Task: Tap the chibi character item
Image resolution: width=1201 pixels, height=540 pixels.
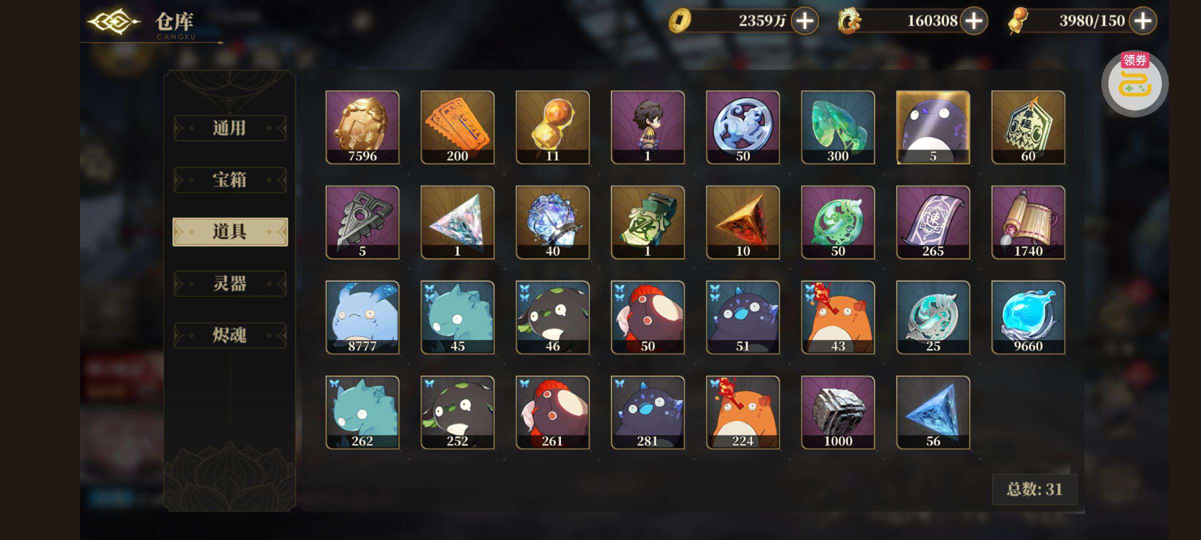Action: click(648, 127)
